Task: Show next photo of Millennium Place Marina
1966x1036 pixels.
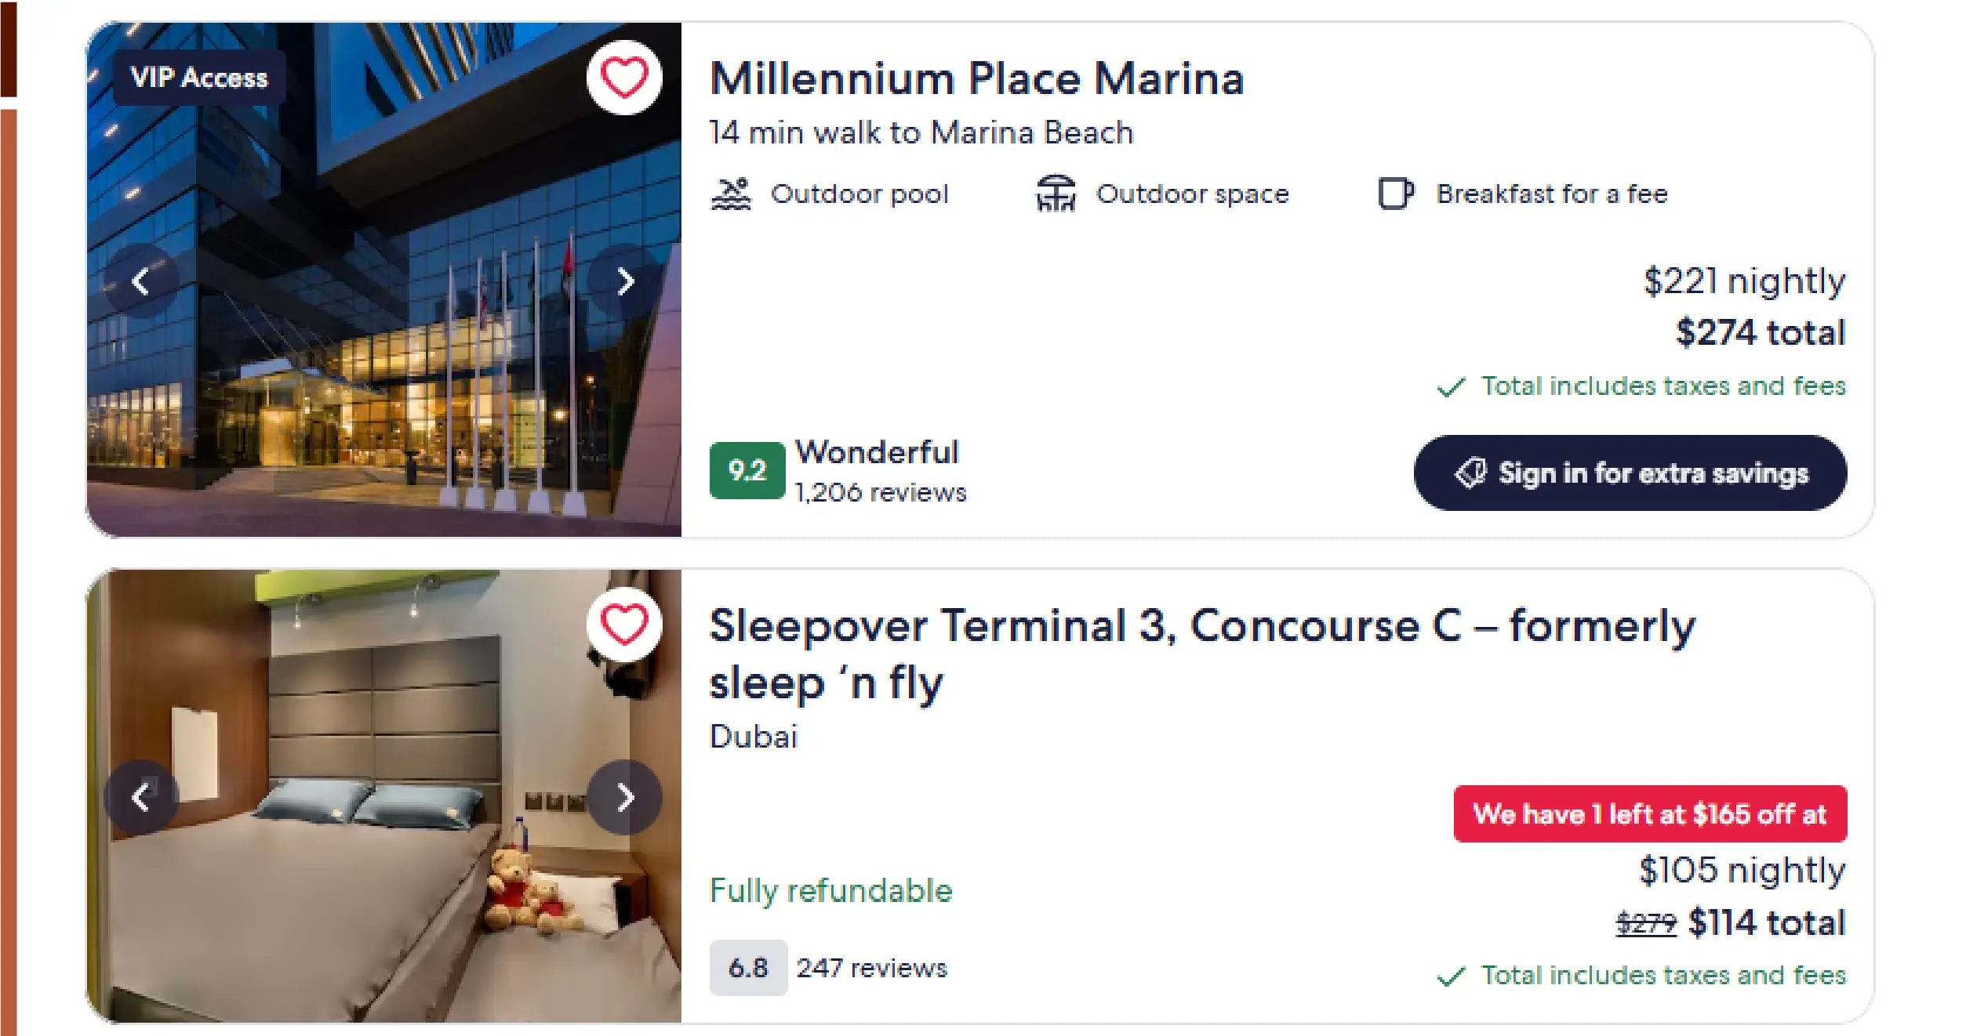Action: 625,281
